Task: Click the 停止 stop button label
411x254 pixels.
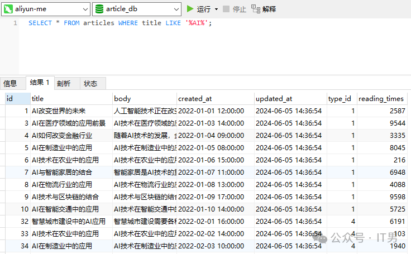Action: [240, 9]
